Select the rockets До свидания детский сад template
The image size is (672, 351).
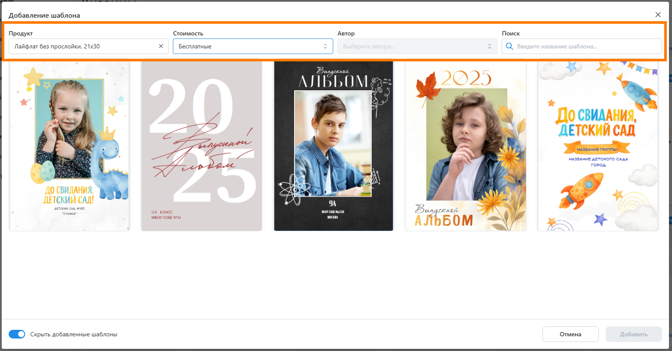point(597,146)
